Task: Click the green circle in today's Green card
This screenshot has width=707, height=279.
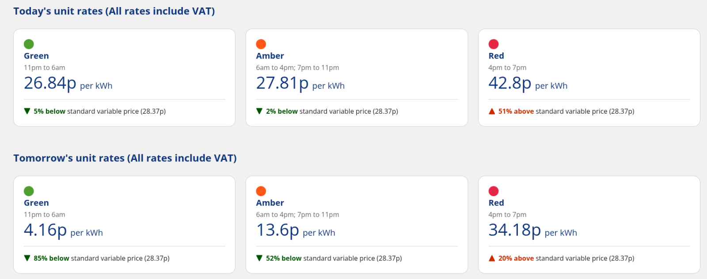Action: point(29,44)
